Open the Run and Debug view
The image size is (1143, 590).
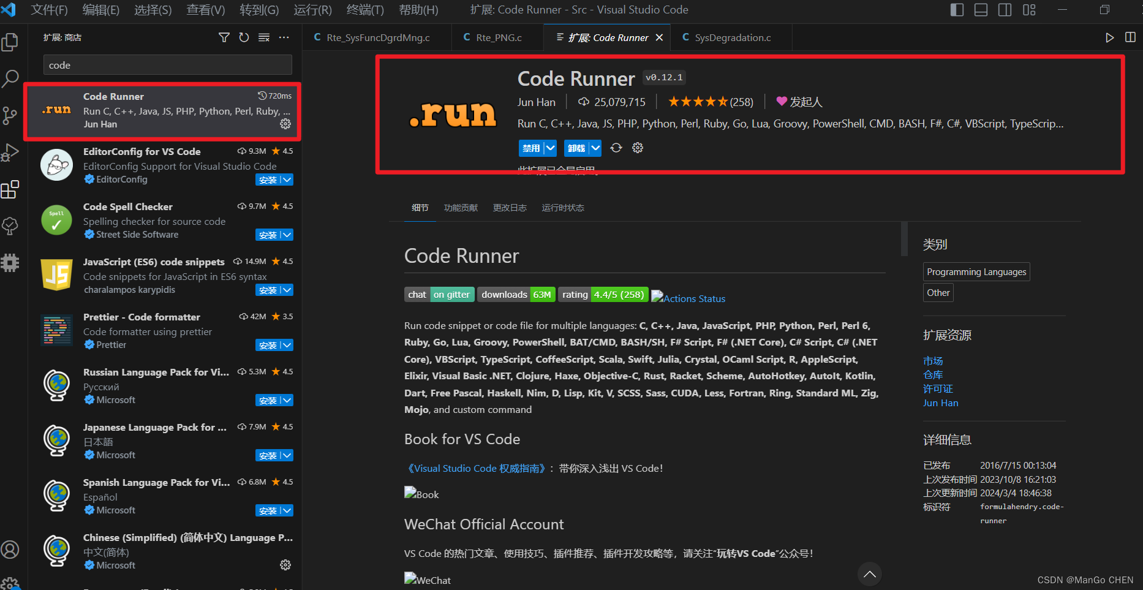[10, 153]
